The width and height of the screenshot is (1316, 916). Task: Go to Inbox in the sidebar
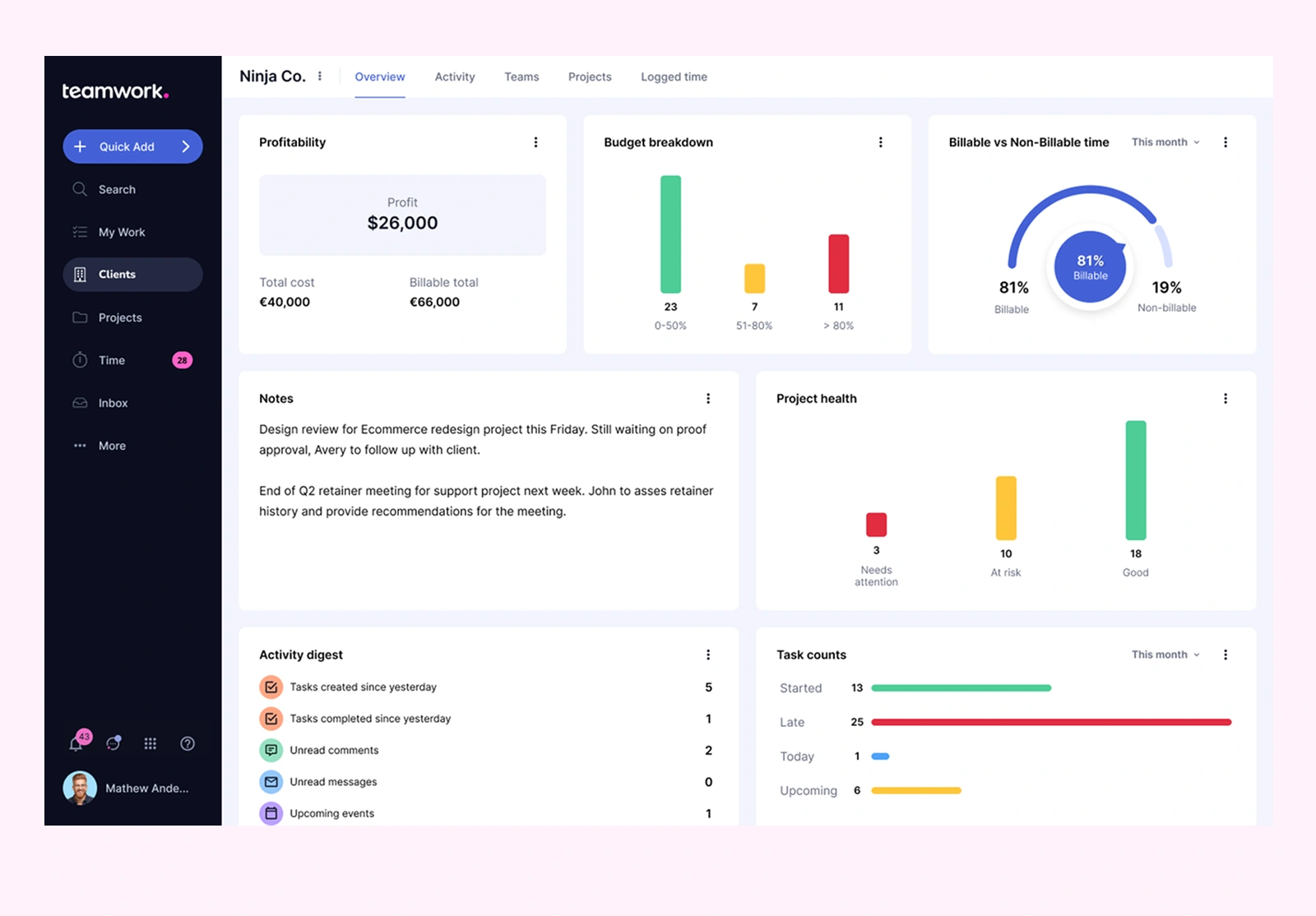113,404
